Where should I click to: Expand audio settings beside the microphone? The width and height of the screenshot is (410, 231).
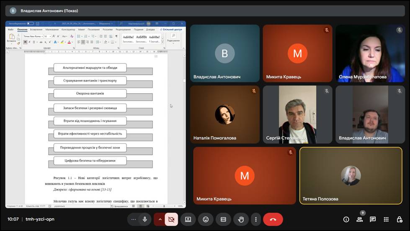click(134, 219)
